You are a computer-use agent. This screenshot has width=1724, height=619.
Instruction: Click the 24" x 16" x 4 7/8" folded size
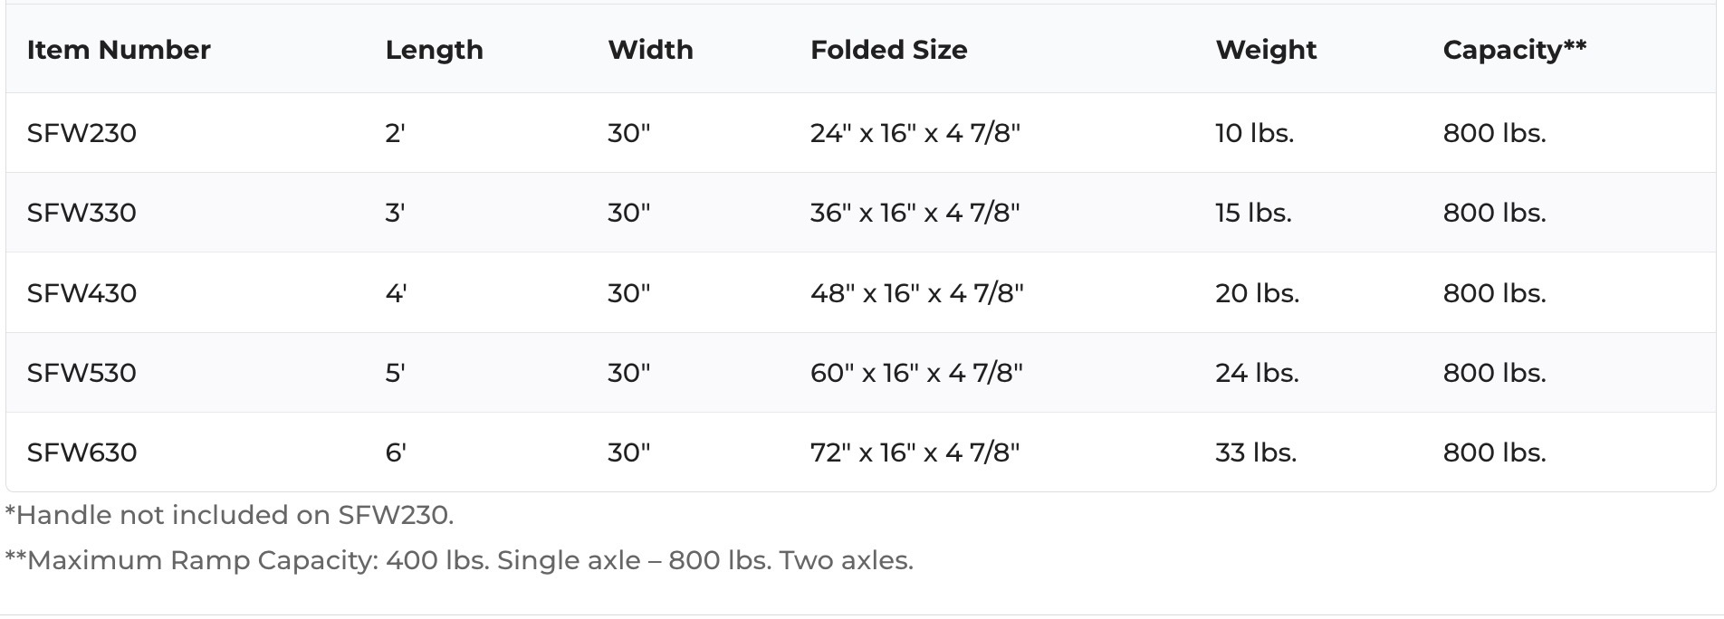915,133
